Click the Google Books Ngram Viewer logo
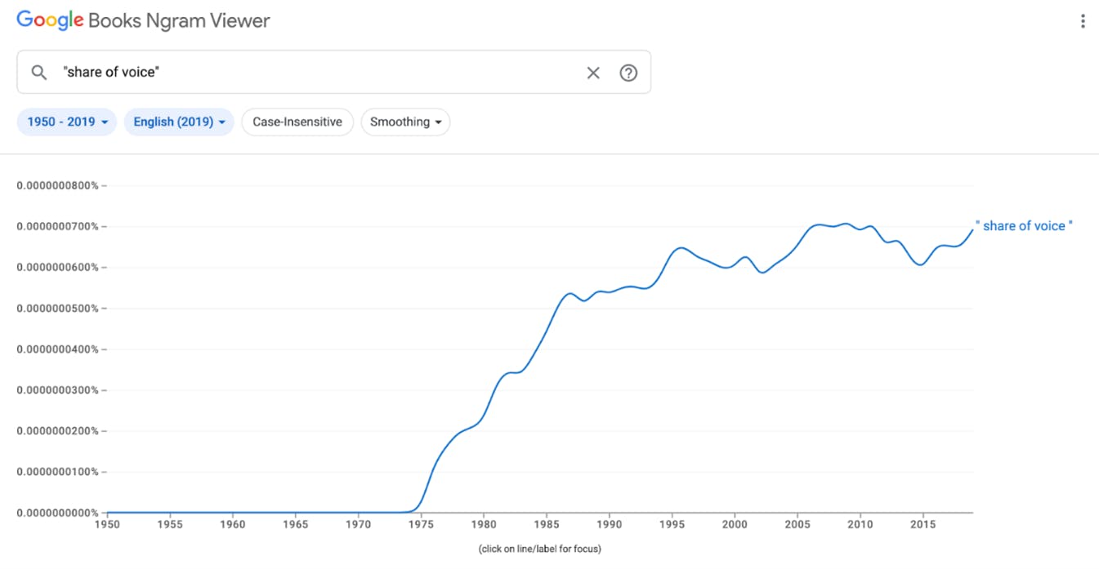Image resolution: width=1099 pixels, height=569 pixels. pos(143,20)
